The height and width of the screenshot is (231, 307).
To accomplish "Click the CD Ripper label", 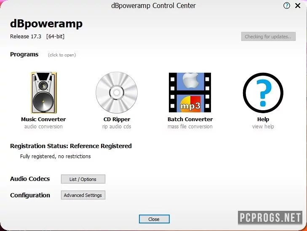I will point(117,119).
